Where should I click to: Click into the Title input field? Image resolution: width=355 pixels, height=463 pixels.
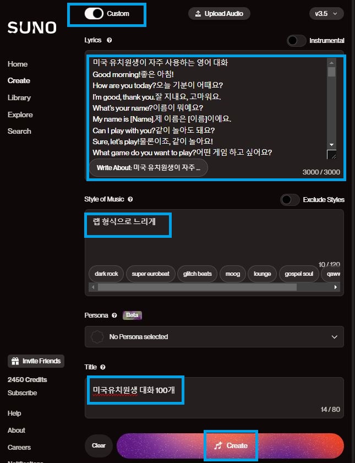[x=214, y=397]
